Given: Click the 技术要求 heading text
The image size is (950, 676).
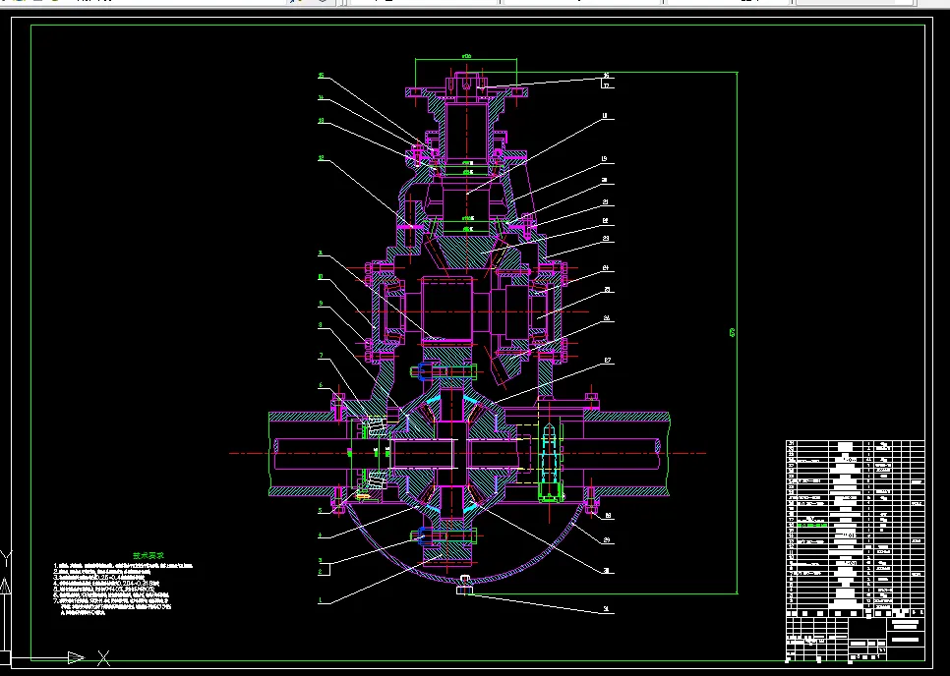Looking at the screenshot, I should pyautogui.click(x=148, y=555).
